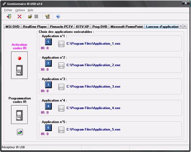Click path C:\Program Files\Application_4.exe

point(94,108)
